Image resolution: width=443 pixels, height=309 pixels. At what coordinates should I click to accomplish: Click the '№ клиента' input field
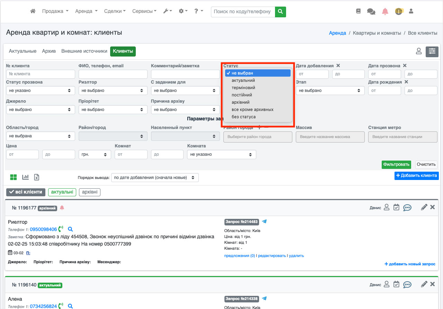tap(41, 74)
